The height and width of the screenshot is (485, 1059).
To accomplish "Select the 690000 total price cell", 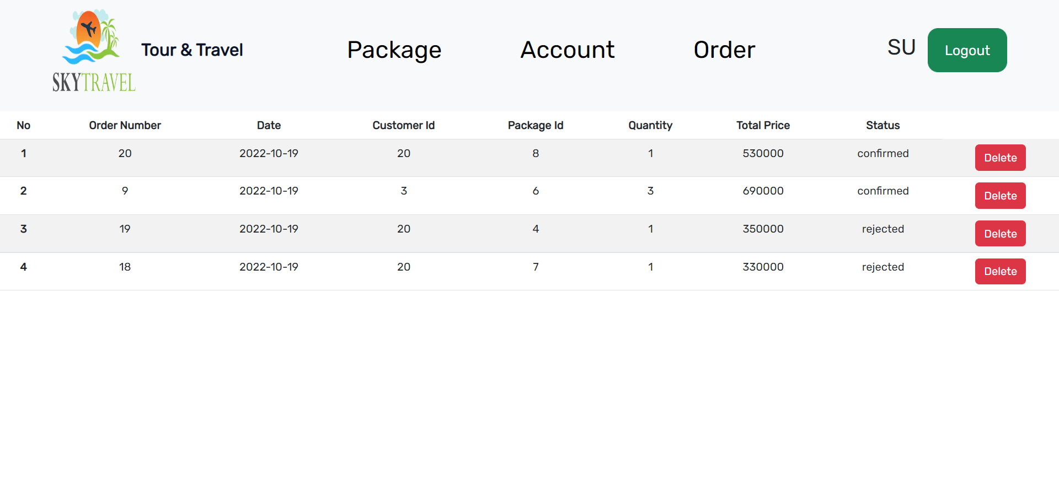I will 763,191.
